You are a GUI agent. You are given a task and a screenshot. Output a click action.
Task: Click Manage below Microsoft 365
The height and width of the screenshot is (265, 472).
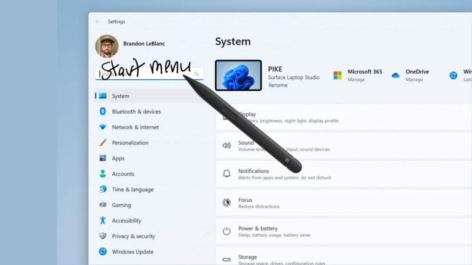coord(356,79)
